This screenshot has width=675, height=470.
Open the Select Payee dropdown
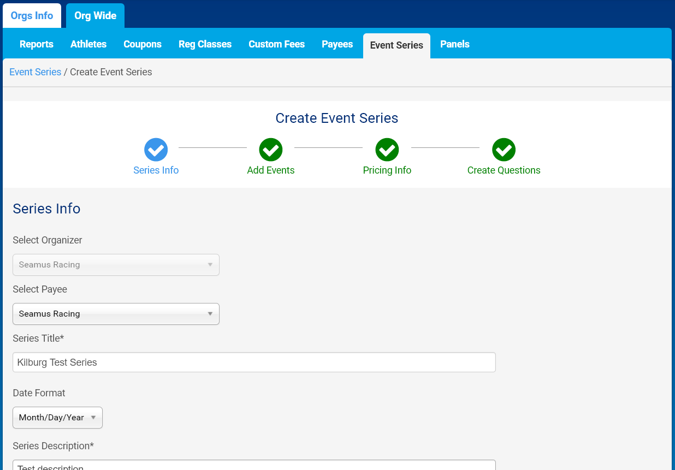(116, 314)
